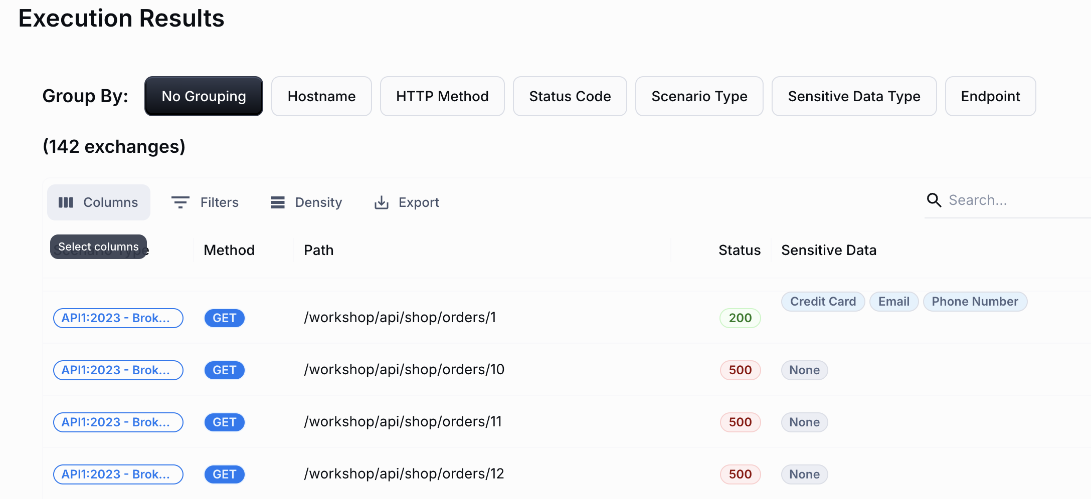
Task: Group results by Status Code
Action: tap(570, 96)
